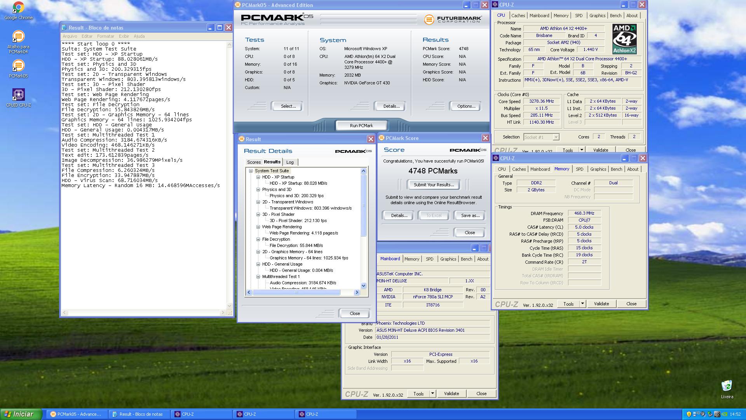The height and width of the screenshot is (420, 746).
Task: Click the Safely Remove Hardware tray icon
Action: click(710, 414)
